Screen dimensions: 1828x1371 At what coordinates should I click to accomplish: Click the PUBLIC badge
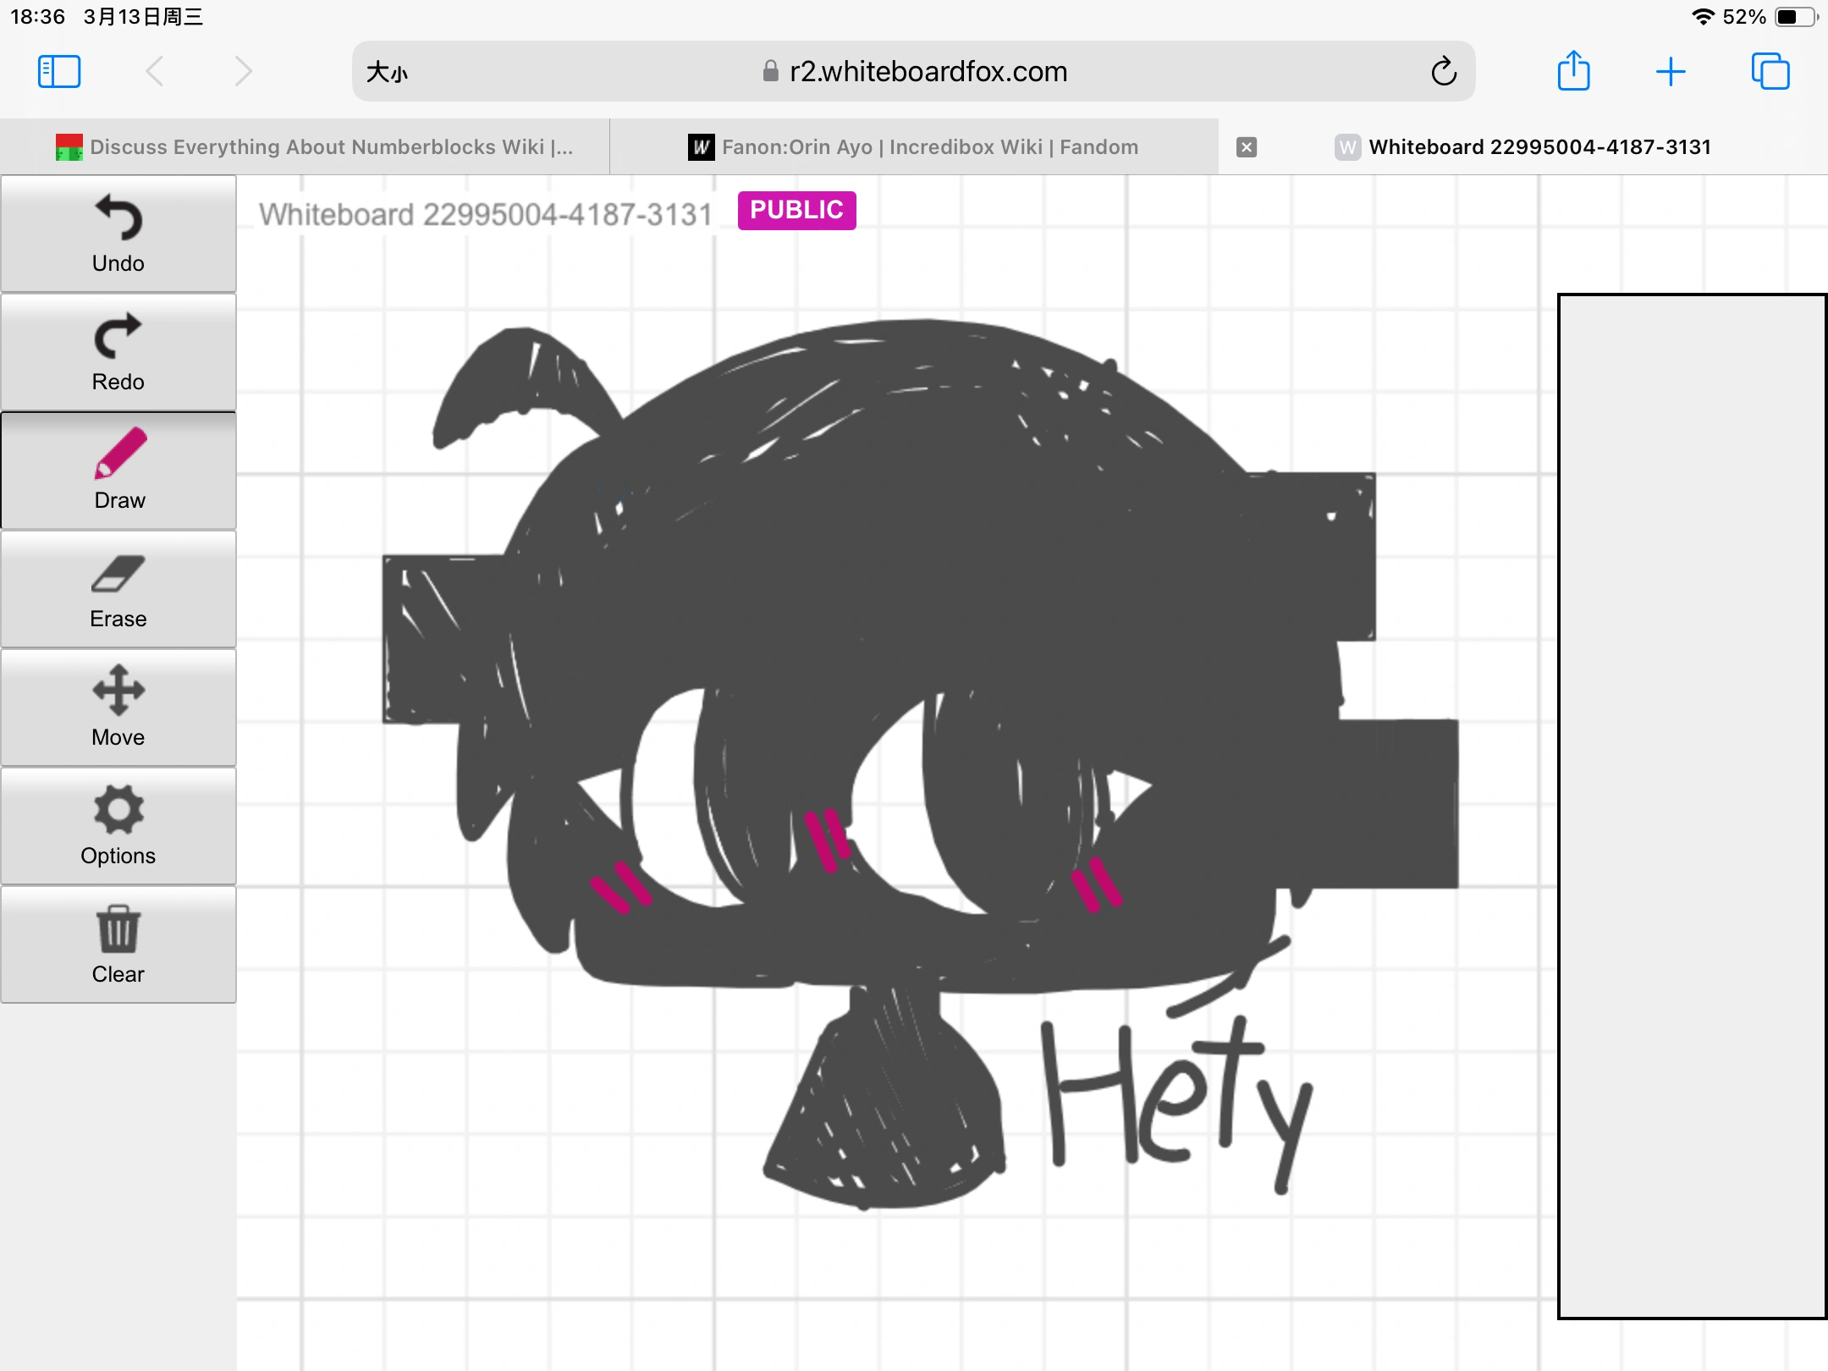pyautogui.click(x=796, y=210)
